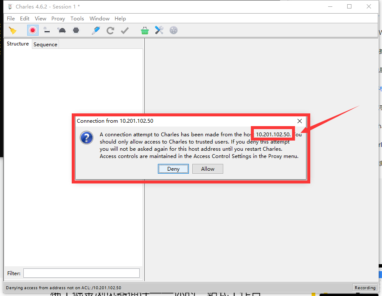Image resolution: width=382 pixels, height=296 pixels.
Task: Switch to the Sequence tab
Action: click(x=45, y=44)
